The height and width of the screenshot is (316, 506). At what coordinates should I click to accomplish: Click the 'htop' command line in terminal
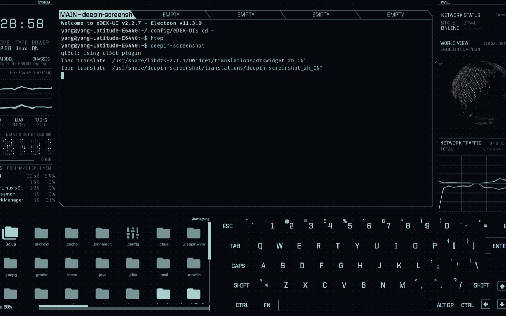point(112,38)
